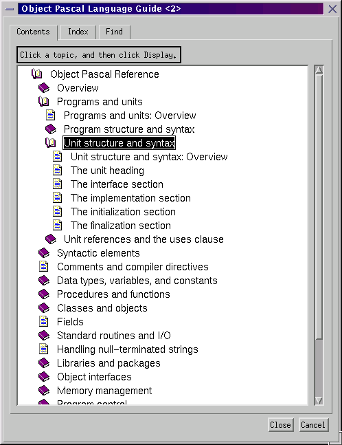Click the Object Pascal Reference open book icon
342x445 pixels.
pyautogui.click(x=37, y=74)
